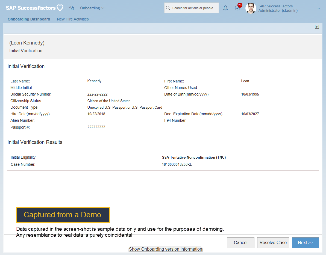Screen dimensions: 326x255
Task: Select the hire date 10/22/2018
Action: point(96,114)
